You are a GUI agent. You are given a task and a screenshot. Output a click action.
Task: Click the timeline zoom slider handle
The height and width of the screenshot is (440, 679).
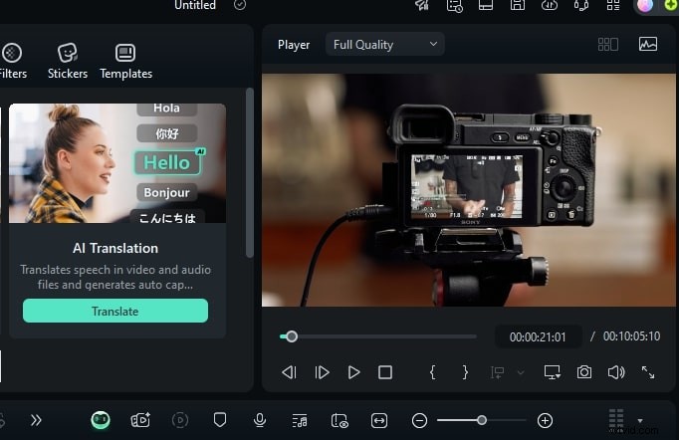click(x=482, y=420)
